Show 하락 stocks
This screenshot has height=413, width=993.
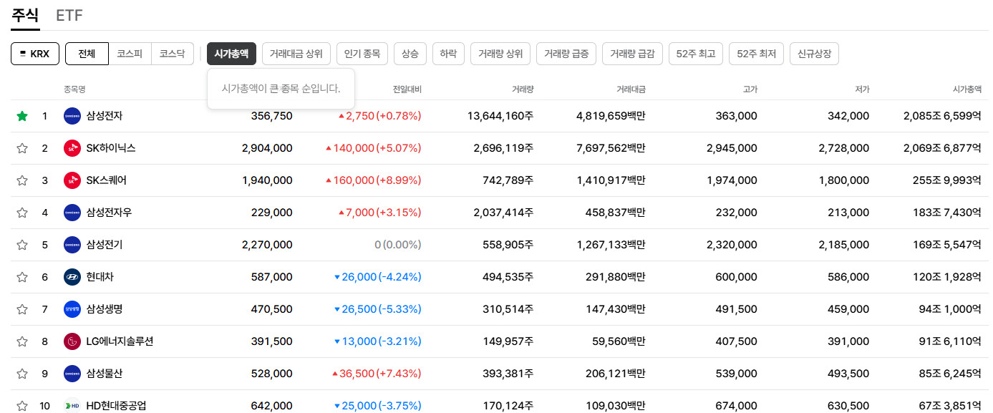coord(448,54)
